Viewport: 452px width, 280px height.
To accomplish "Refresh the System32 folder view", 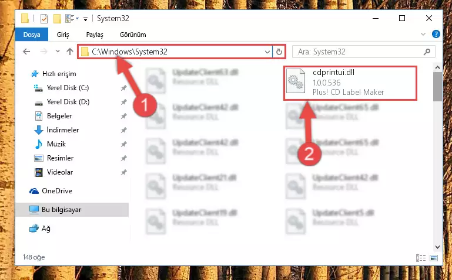I will pyautogui.click(x=279, y=52).
